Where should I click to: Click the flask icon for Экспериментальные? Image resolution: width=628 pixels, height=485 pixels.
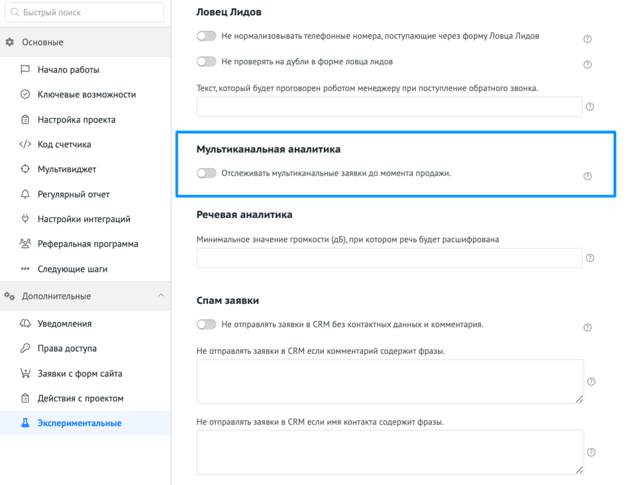25,423
